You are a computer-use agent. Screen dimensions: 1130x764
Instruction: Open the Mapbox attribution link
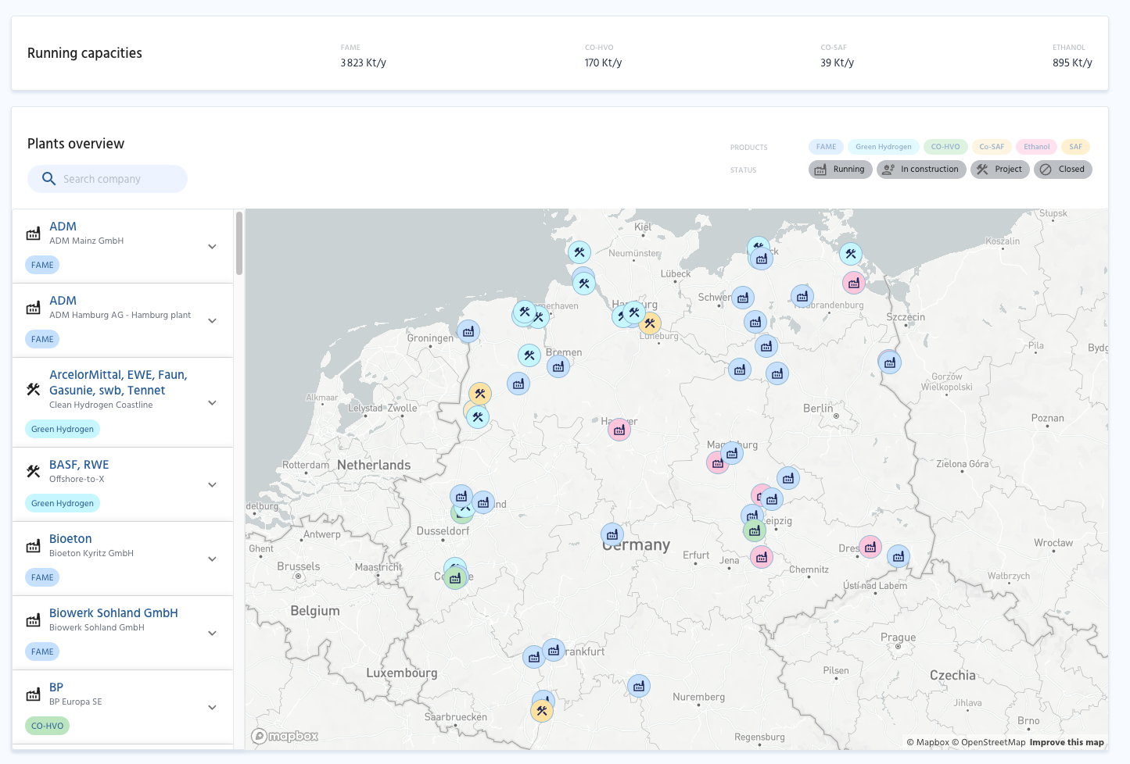tap(928, 743)
